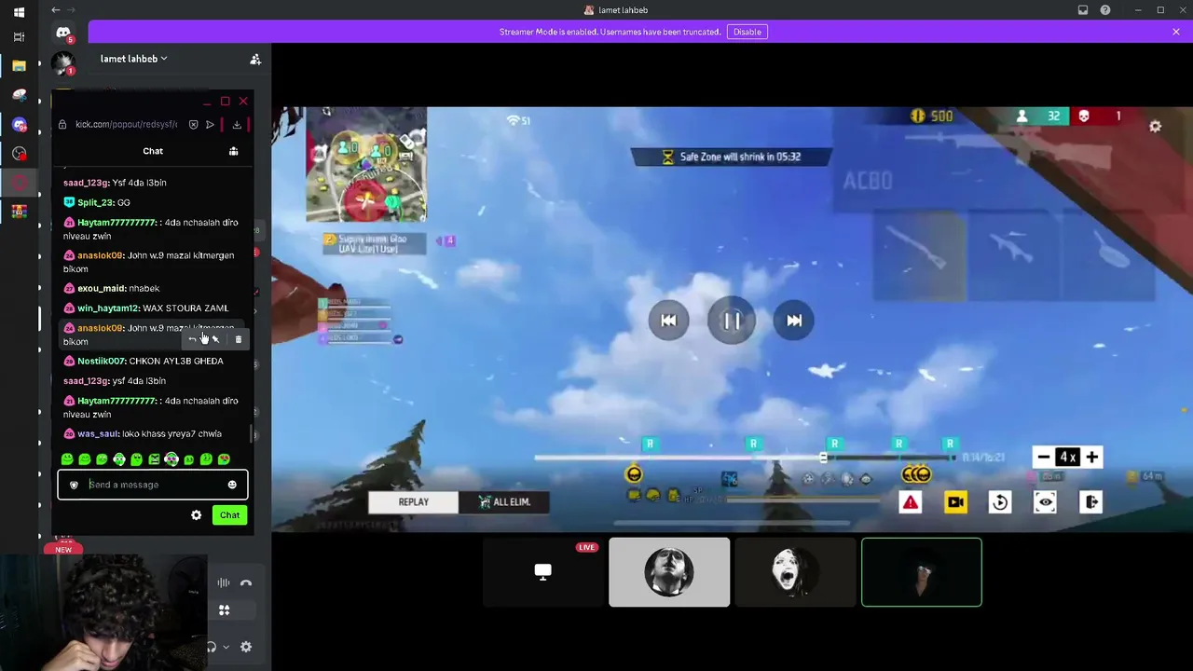Click the shield badge icon in message box

[74, 485]
